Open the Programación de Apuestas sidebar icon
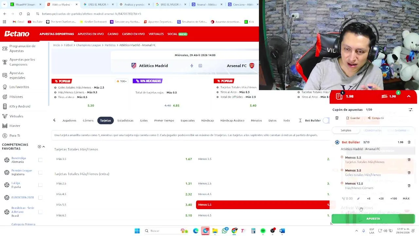 (5, 49)
